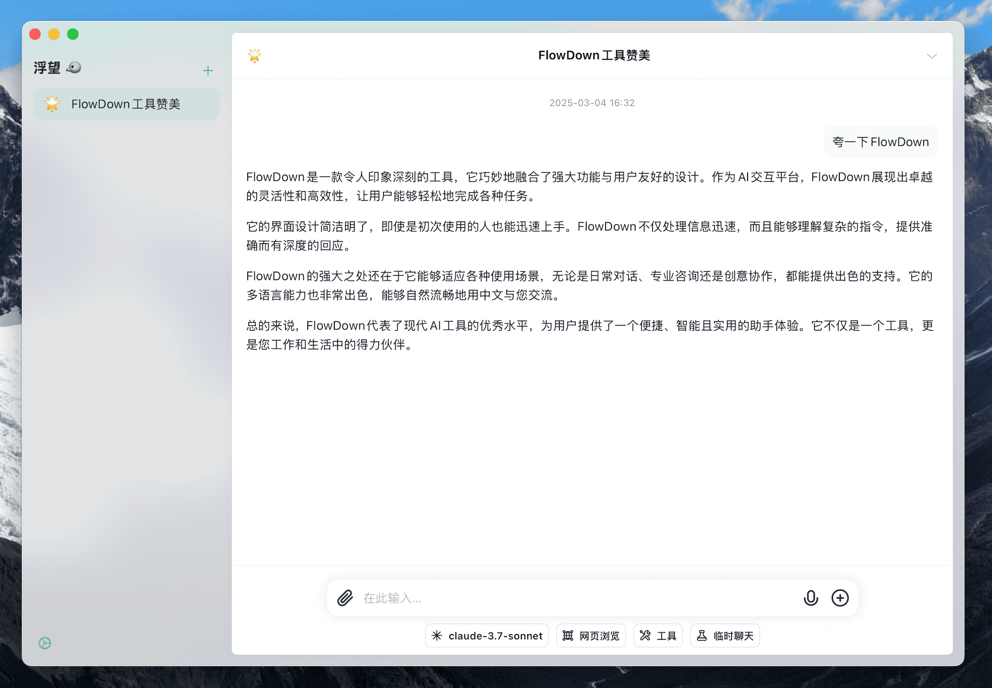
Task: Minimize window with the yellow button
Action: pos(54,34)
